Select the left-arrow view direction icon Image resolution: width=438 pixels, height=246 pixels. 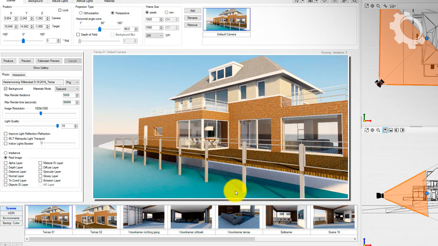tap(397, 130)
